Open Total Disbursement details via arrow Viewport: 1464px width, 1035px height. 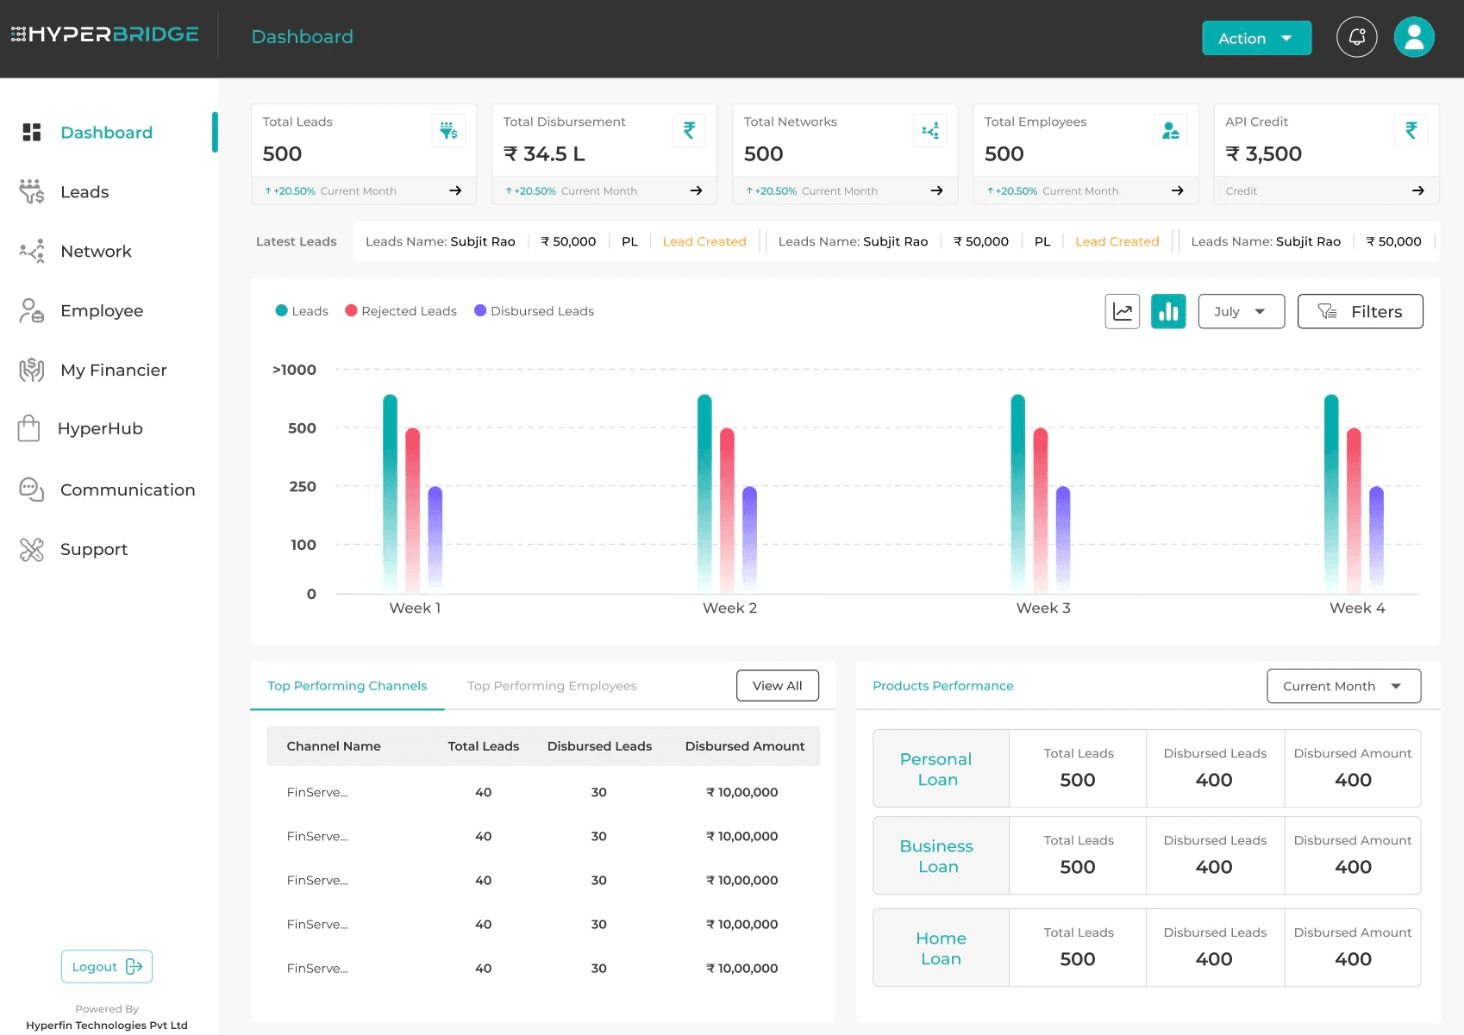pos(695,190)
